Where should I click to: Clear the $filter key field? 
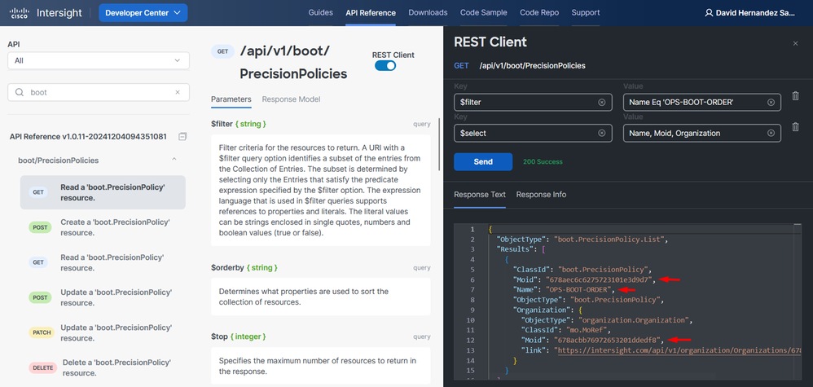(x=602, y=102)
